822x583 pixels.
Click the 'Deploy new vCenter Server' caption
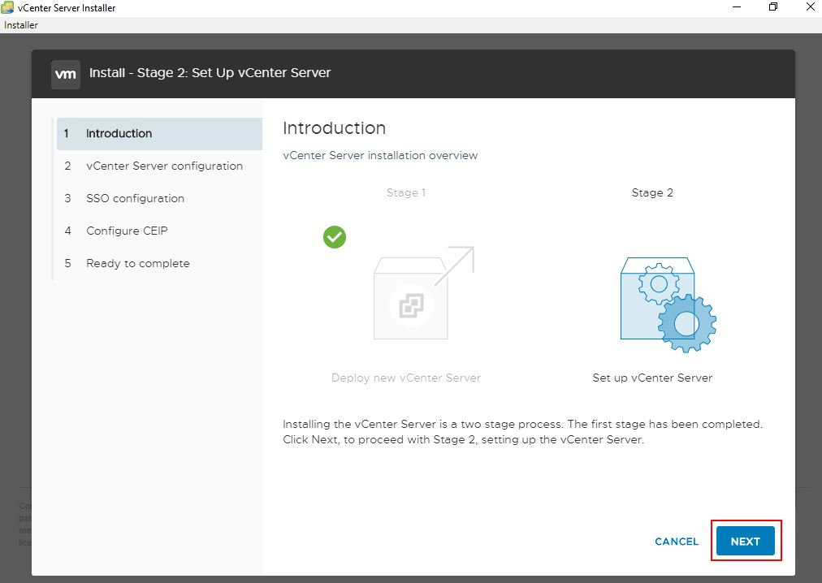coord(406,378)
